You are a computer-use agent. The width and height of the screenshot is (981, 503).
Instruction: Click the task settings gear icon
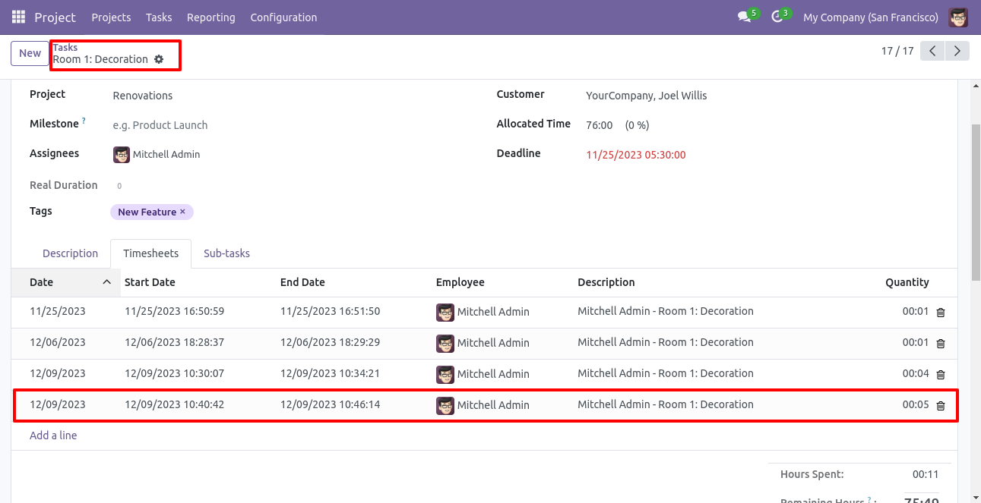(x=159, y=59)
